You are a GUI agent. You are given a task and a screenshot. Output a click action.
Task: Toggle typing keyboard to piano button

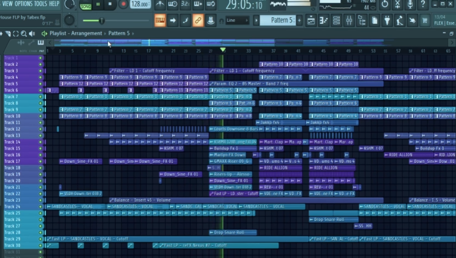pos(160,20)
